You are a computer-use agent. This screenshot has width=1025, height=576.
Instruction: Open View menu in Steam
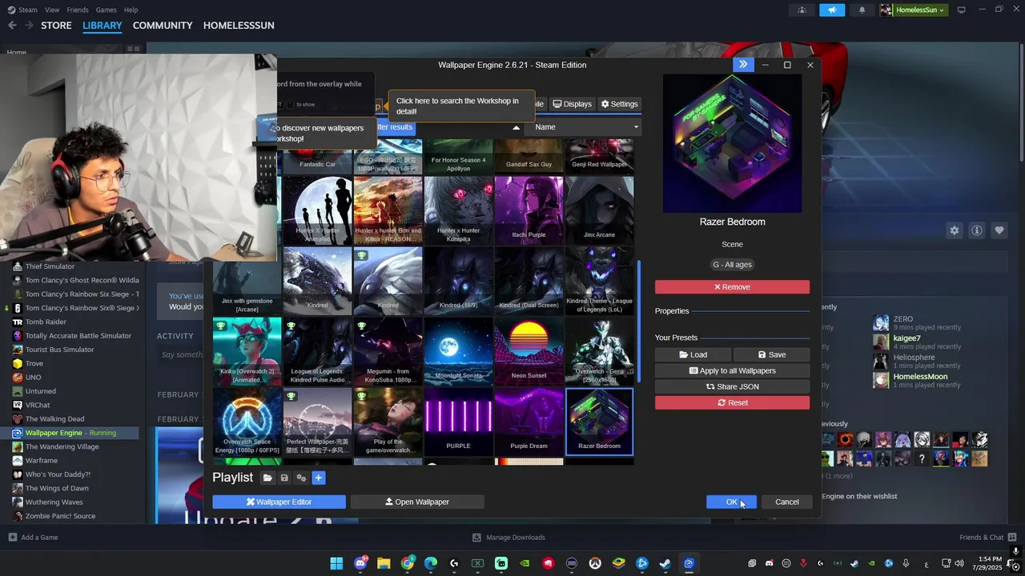52,10
